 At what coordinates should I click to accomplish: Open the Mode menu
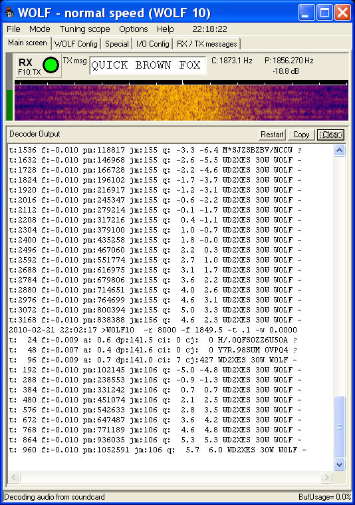click(39, 29)
